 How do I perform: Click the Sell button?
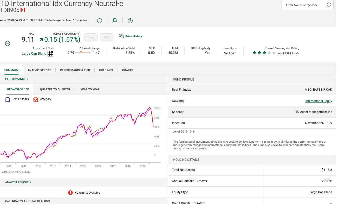click(106, 37)
